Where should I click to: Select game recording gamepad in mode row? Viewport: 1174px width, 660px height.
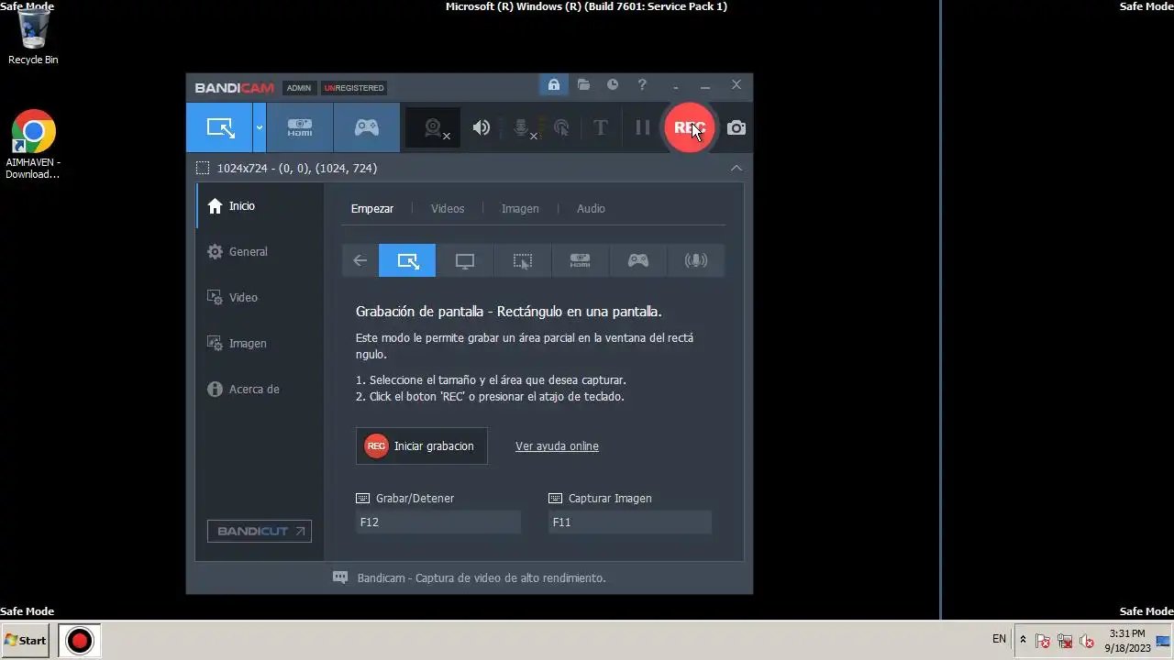click(x=637, y=260)
